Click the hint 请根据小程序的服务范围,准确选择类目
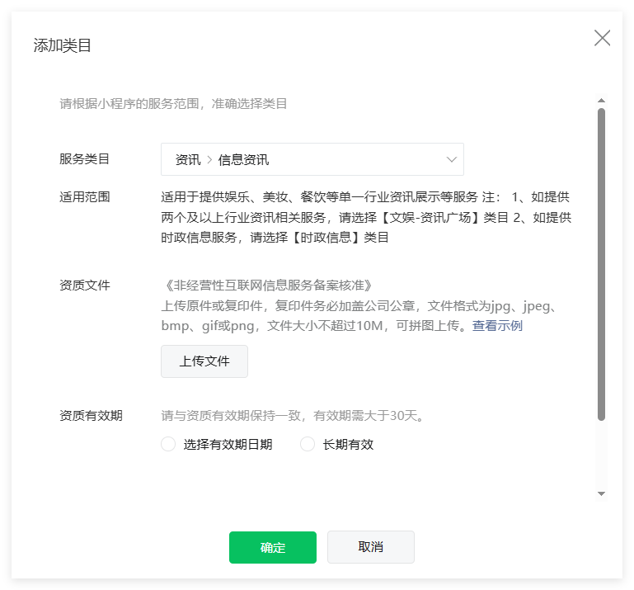The width and height of the screenshot is (634, 590). 173,104
